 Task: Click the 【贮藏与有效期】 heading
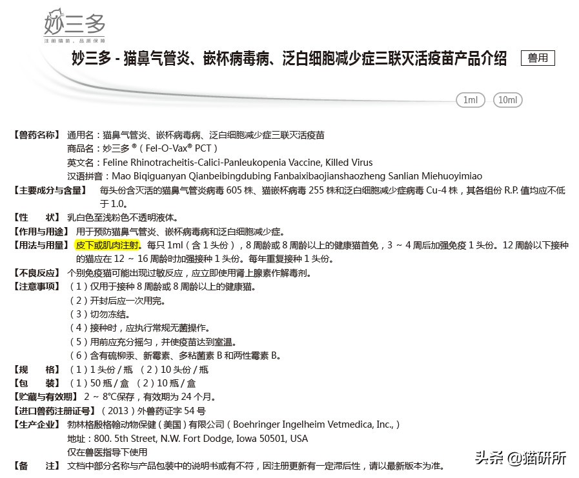click(45, 397)
